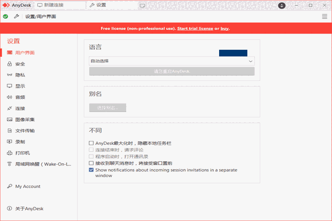332x221 pixels.
Task: Click the glasses icon beside 隐私
Action: [x=10, y=75]
